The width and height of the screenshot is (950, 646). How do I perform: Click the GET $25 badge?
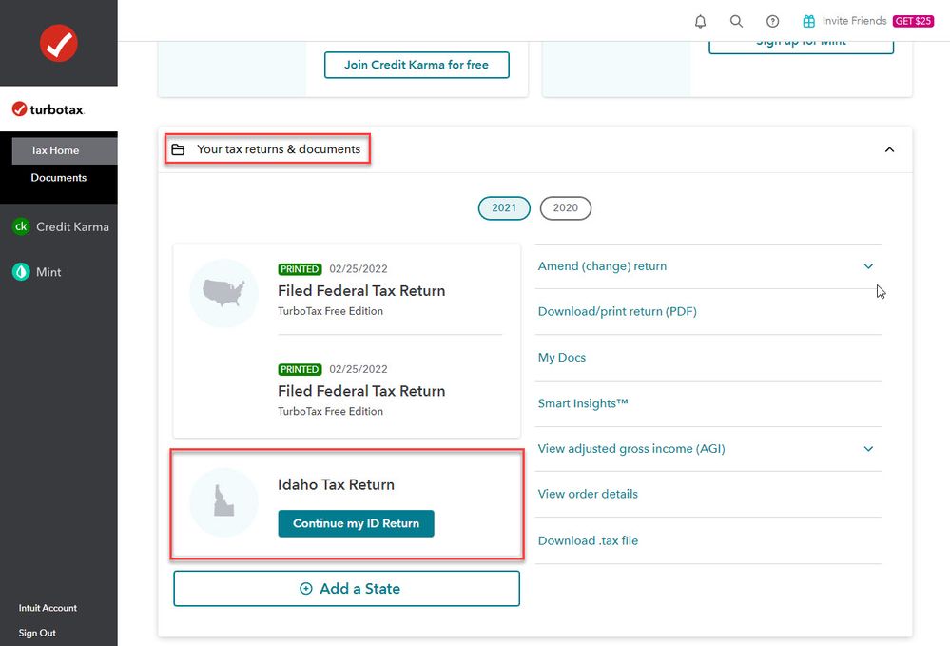click(x=913, y=21)
